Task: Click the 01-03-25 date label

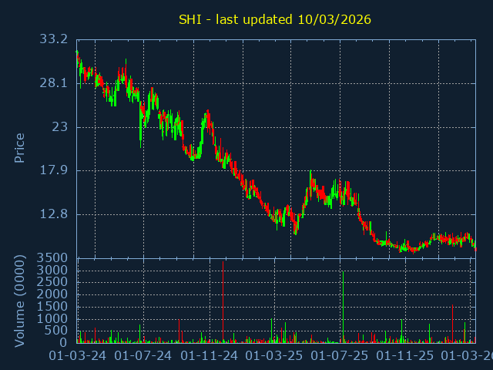Action: [274, 356]
